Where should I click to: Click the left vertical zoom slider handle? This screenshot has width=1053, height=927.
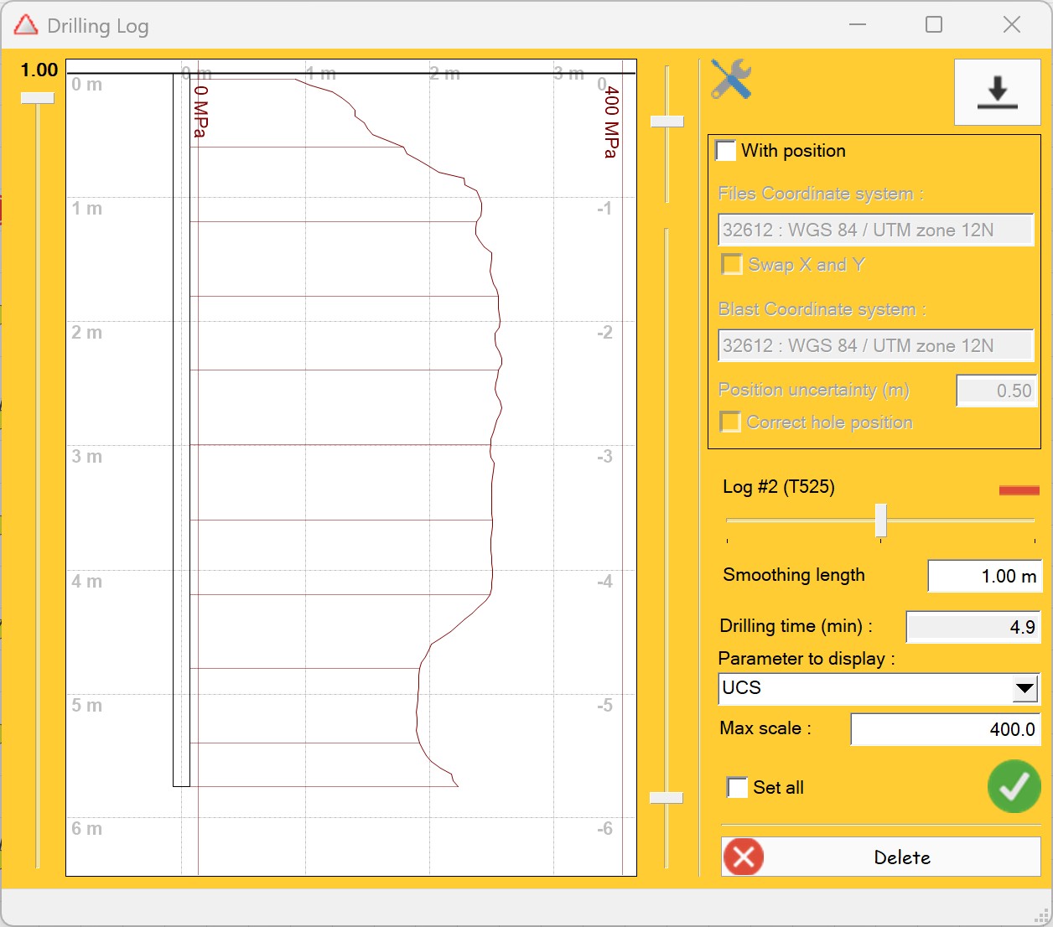[x=38, y=98]
